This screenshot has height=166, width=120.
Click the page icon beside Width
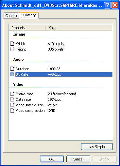point(12,44)
